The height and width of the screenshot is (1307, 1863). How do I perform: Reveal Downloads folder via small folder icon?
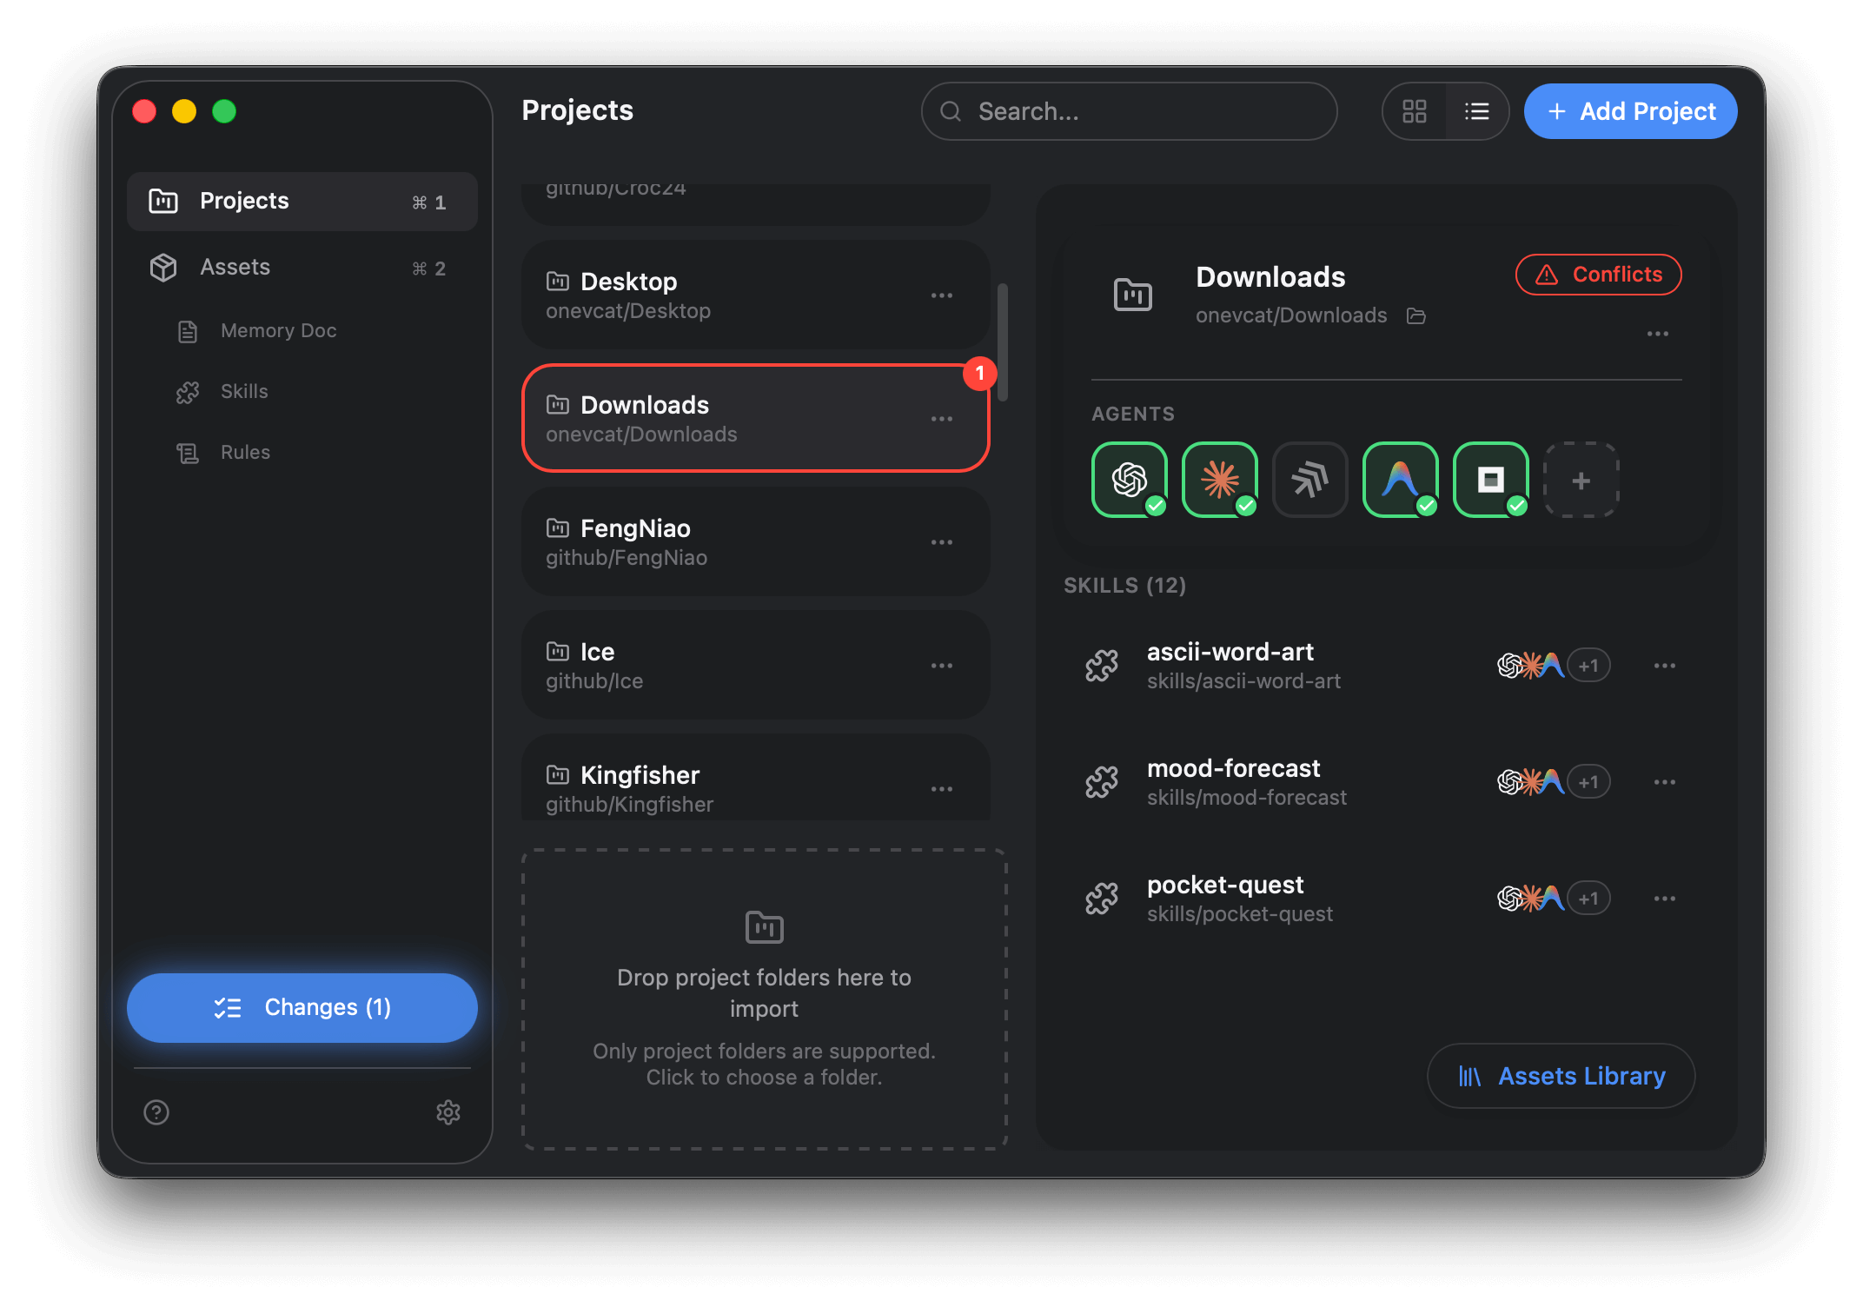1415,315
